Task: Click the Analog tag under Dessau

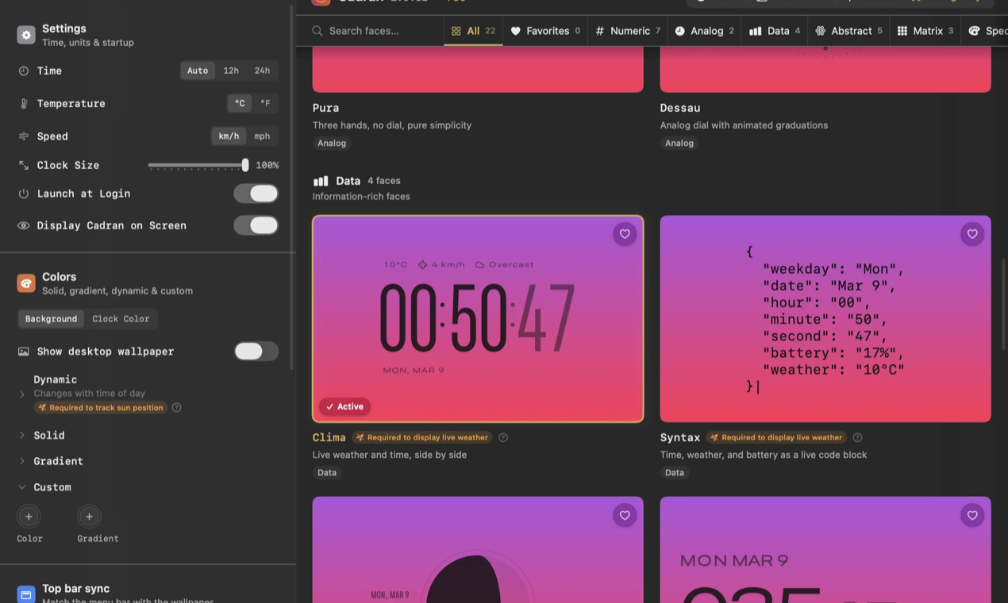Action: 679,144
